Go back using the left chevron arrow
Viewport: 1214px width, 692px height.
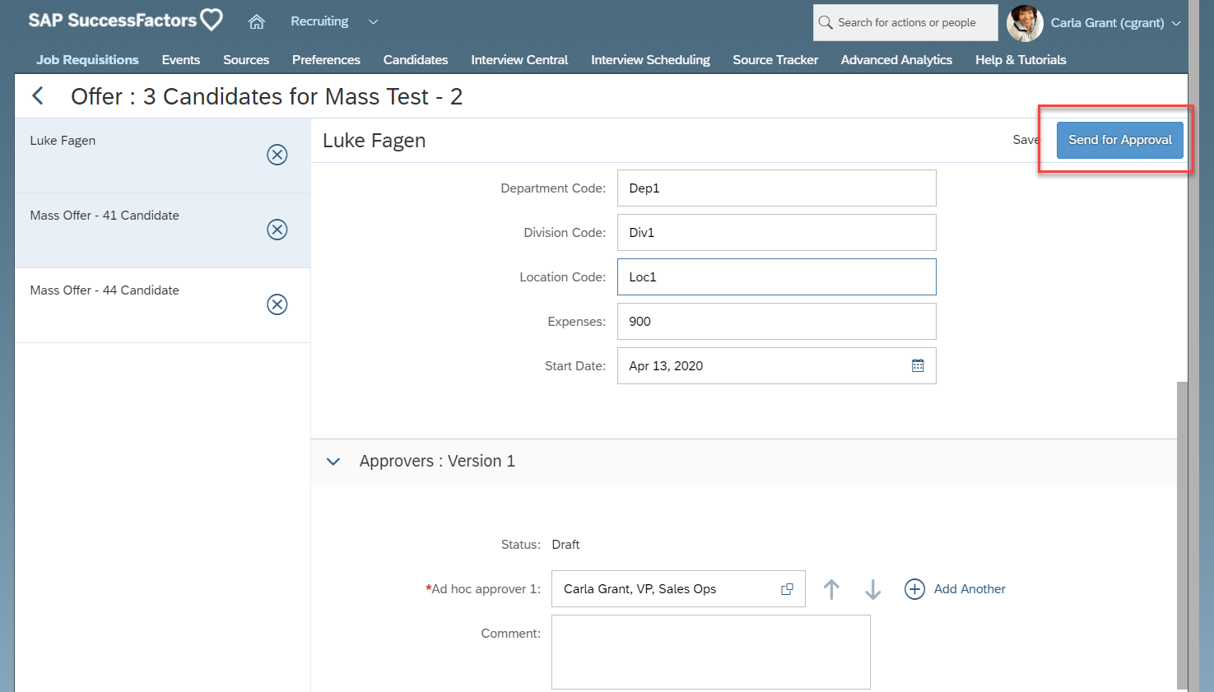38,96
